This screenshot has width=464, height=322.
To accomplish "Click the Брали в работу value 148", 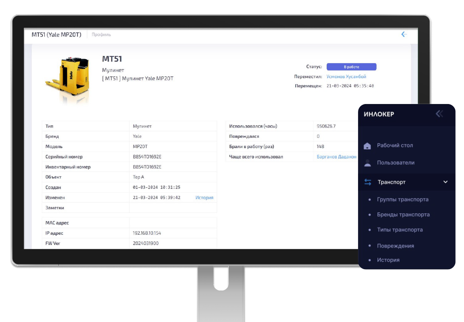I will pyautogui.click(x=320, y=147).
